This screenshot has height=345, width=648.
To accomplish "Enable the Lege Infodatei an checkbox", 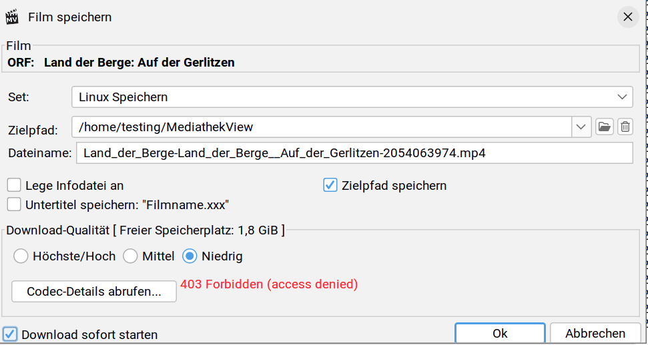I will click(x=14, y=186).
